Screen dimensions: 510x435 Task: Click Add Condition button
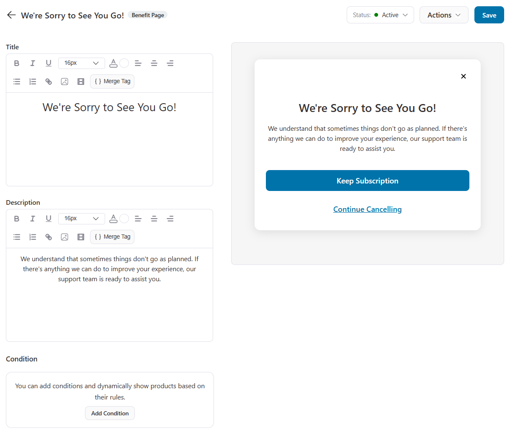[110, 413]
